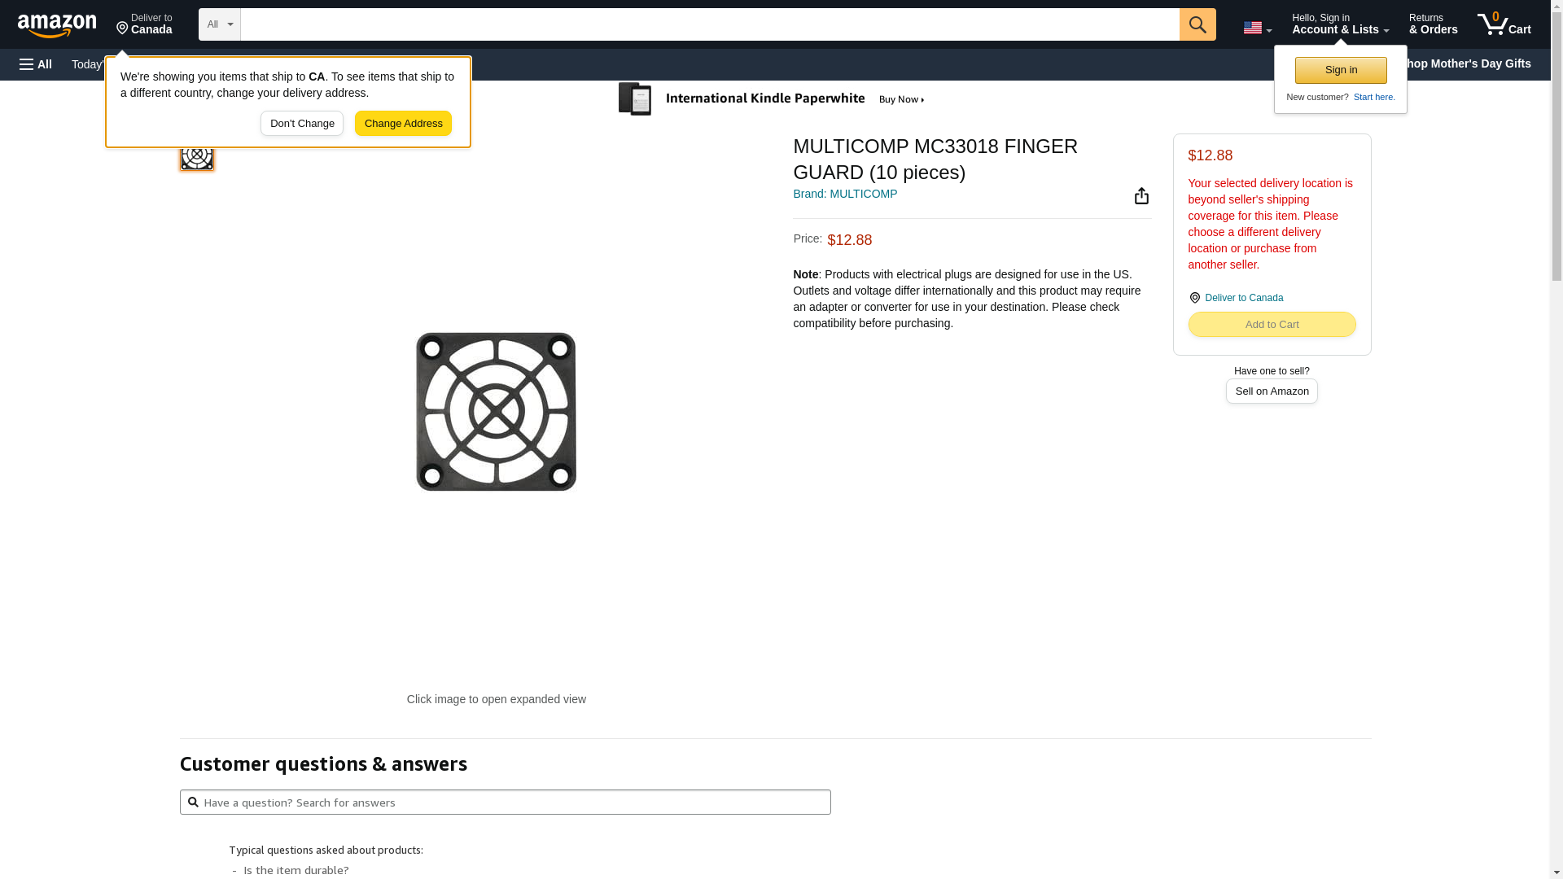Expand the search category All dropdown
The width and height of the screenshot is (1563, 879).
219,24
